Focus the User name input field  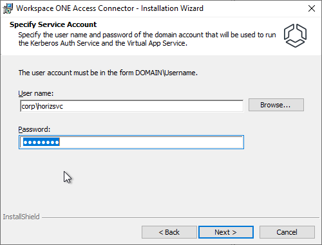click(132, 106)
